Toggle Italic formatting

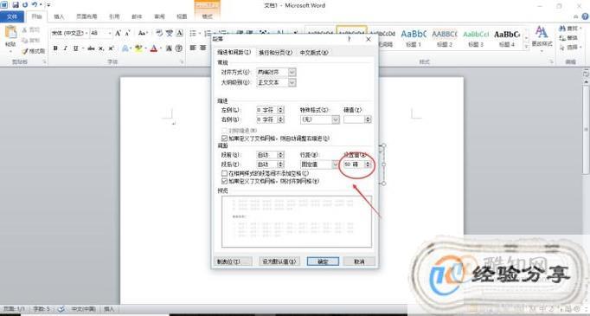click(x=66, y=48)
